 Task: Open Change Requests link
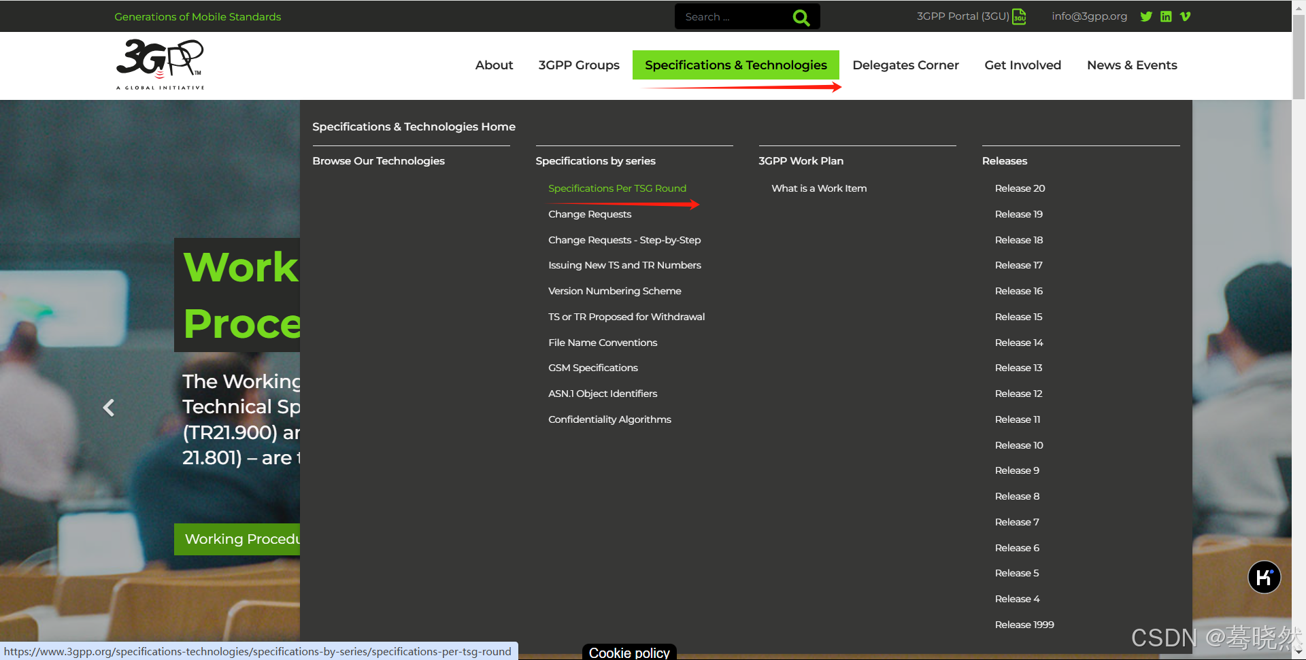click(590, 214)
